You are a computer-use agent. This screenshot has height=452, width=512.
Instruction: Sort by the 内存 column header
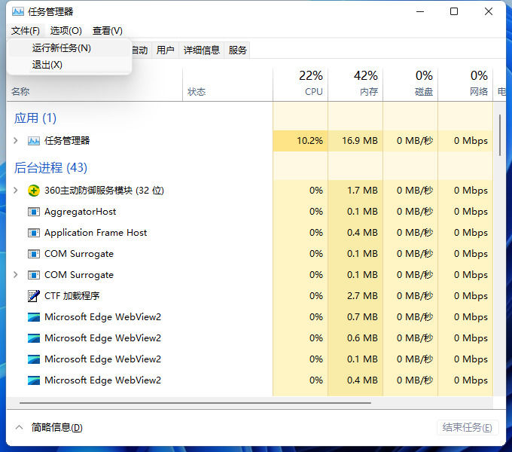click(x=355, y=84)
